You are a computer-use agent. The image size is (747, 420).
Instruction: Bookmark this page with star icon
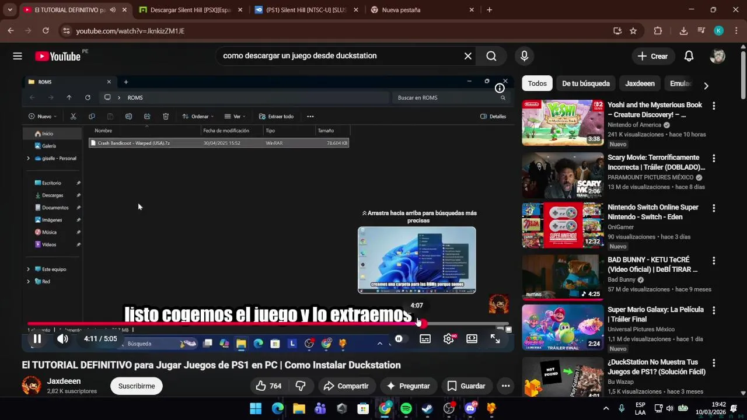pyautogui.click(x=633, y=31)
